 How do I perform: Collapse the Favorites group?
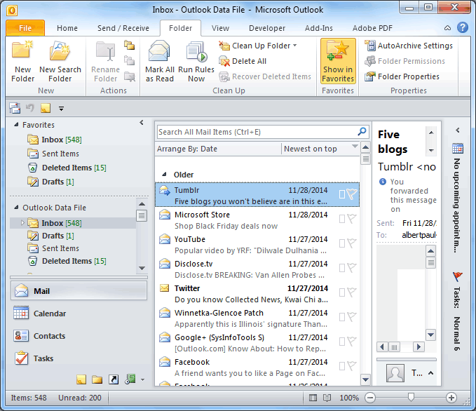(16, 125)
